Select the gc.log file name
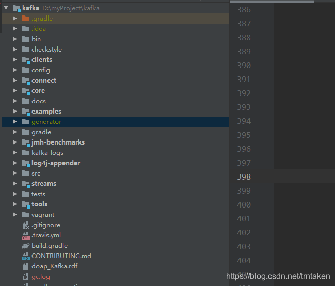The image size is (335, 286). [x=41, y=277]
